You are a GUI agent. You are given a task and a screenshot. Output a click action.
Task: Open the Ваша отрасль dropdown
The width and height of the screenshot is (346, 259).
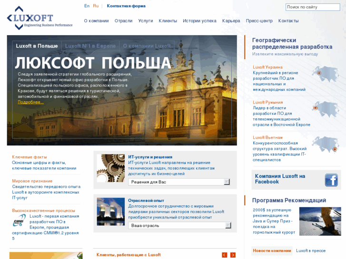[x=179, y=225]
